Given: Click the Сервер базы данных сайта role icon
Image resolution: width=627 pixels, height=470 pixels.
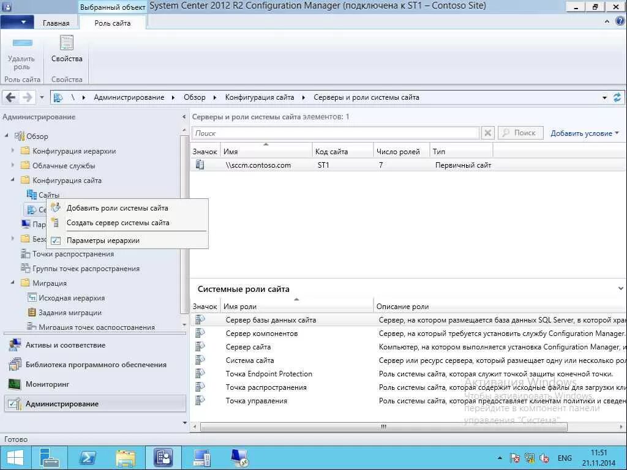Looking at the screenshot, I should pyautogui.click(x=200, y=319).
